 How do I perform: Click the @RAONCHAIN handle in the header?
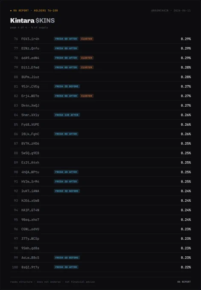point(160,11)
